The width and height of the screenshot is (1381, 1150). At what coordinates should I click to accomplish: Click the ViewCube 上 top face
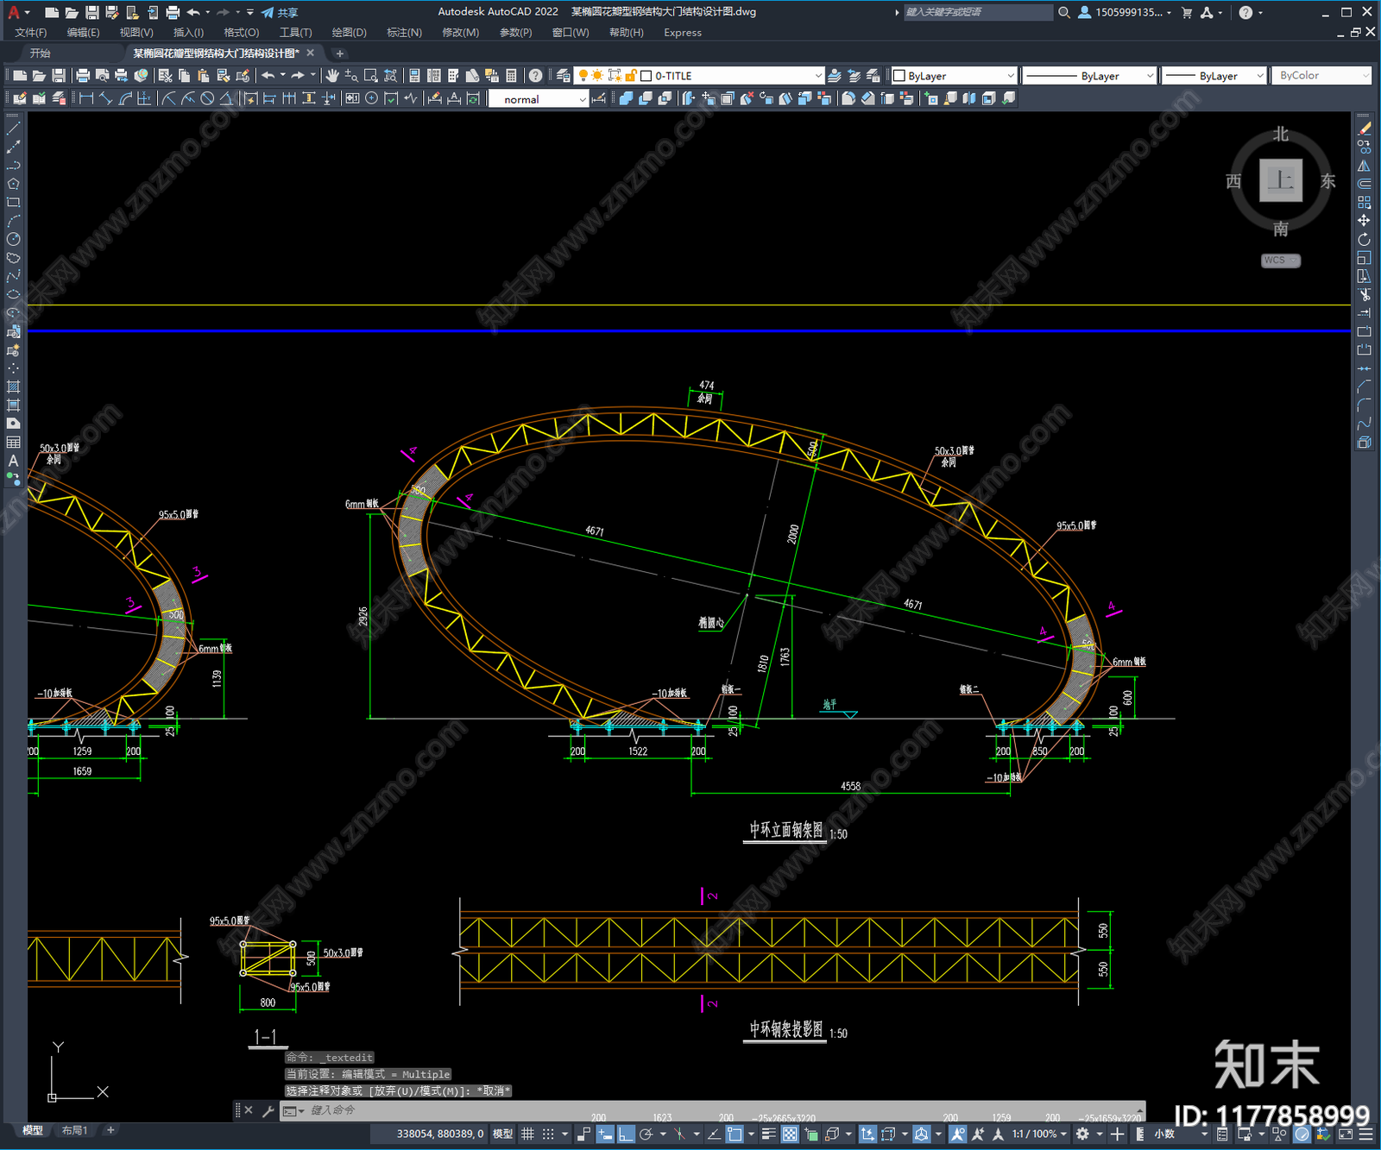click(1281, 180)
